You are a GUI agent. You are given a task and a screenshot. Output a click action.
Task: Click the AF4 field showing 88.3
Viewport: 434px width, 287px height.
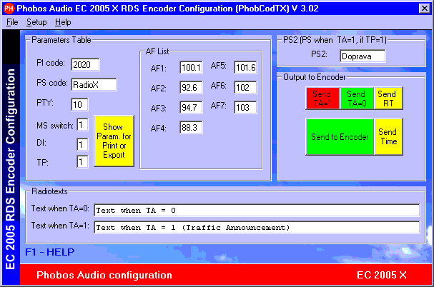[191, 128]
